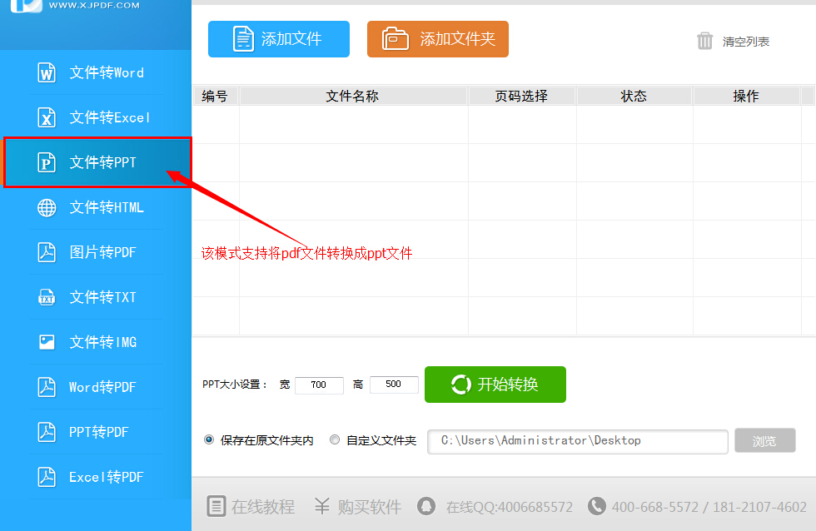Click the PPT大小设置 label
Screen dimensions: 816x531
coord(234,385)
